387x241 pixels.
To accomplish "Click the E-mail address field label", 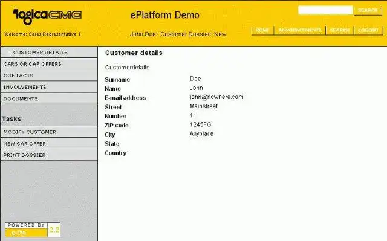I will 125,98.
